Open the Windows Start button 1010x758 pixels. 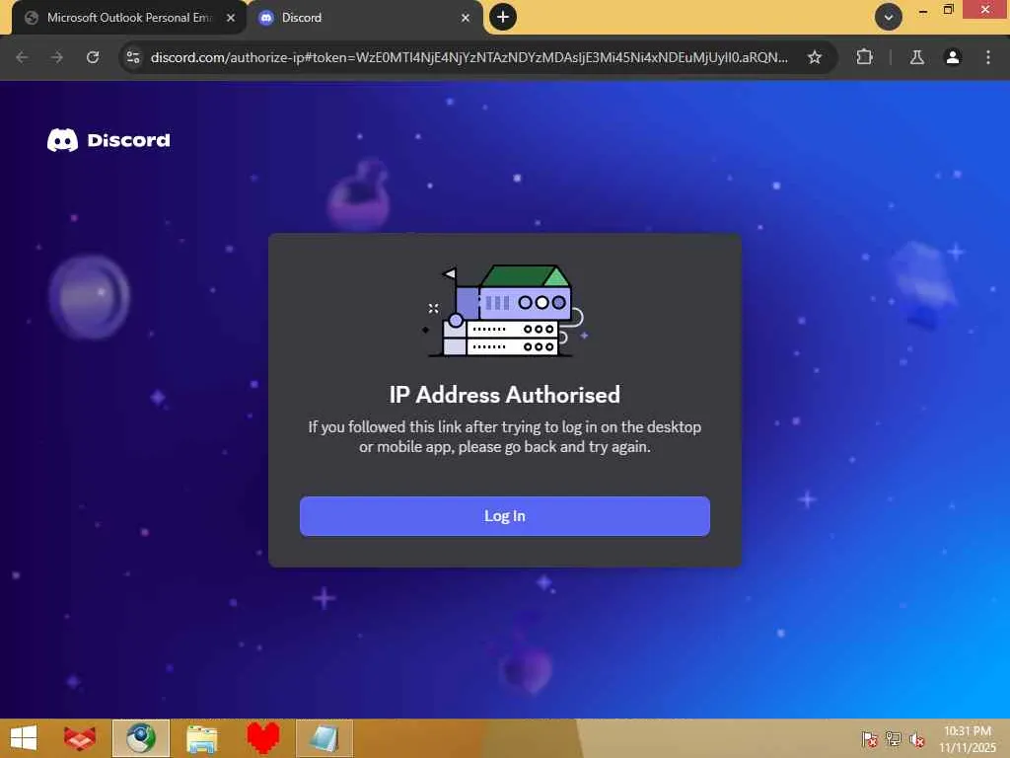pos(24,738)
